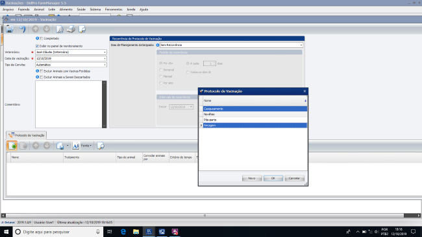Open the Data da vacinação date dropdown
The width and height of the screenshot is (422, 237).
pyautogui.click(x=105, y=58)
